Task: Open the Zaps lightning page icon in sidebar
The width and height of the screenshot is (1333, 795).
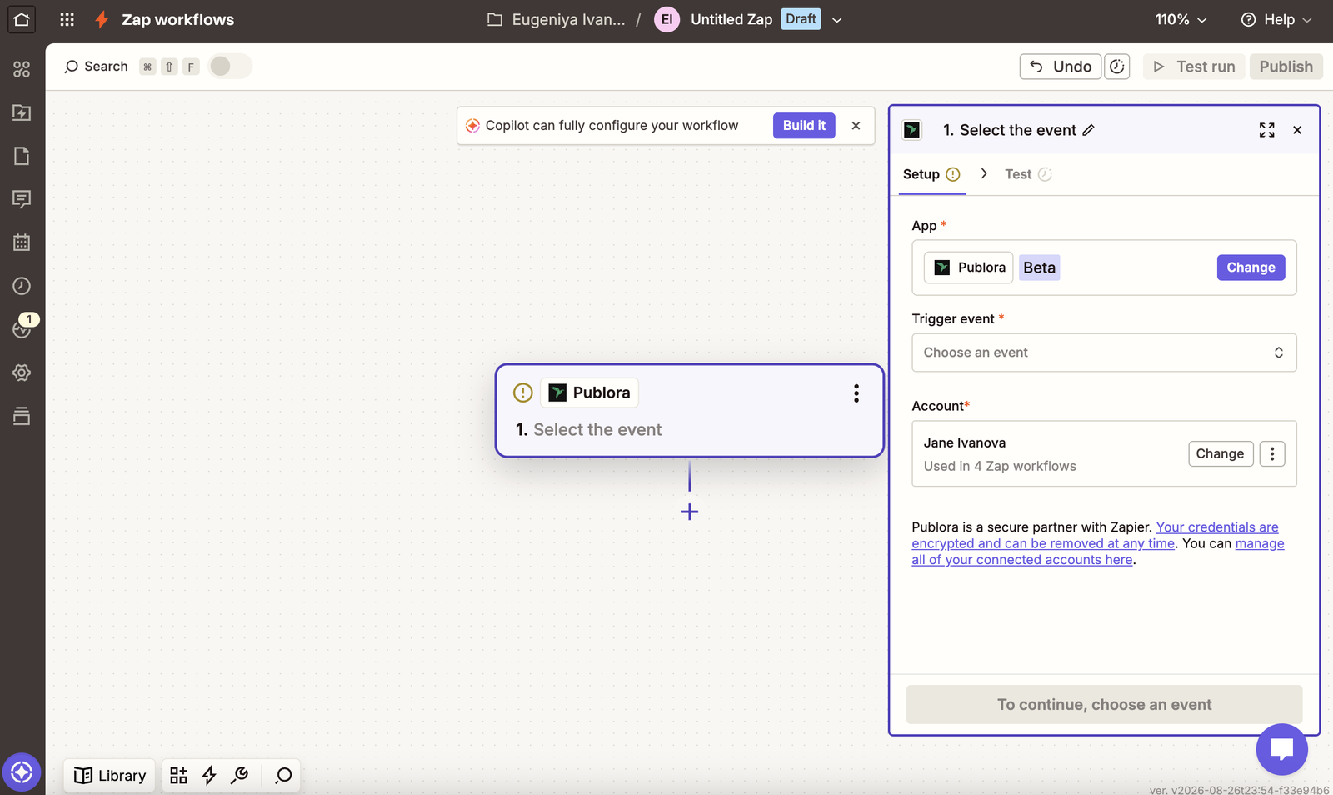Action: [x=22, y=112]
